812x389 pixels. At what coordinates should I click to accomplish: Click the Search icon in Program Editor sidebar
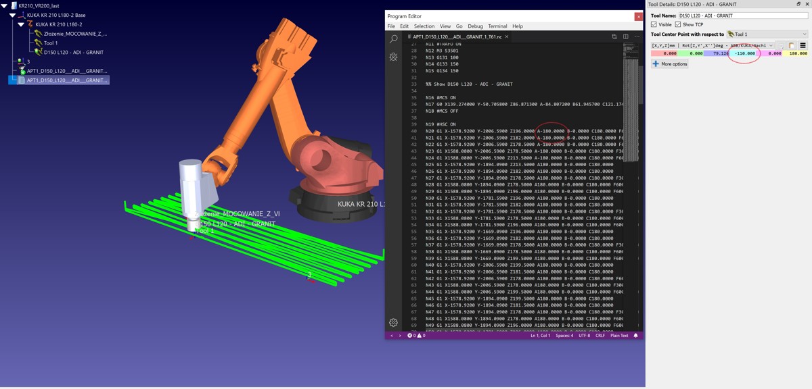pos(393,39)
